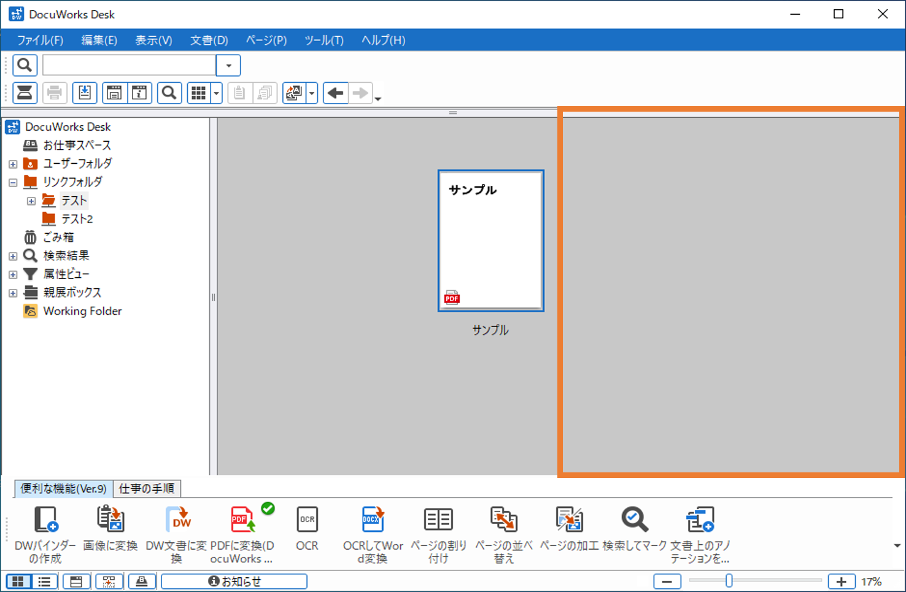Open the grid view options dropdown arrow

point(216,93)
